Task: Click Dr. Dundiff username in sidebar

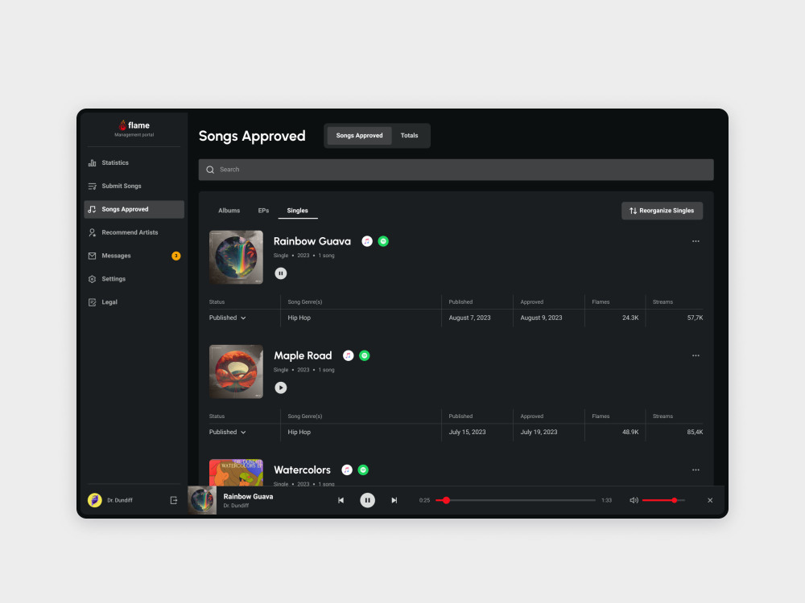Action: [120, 500]
